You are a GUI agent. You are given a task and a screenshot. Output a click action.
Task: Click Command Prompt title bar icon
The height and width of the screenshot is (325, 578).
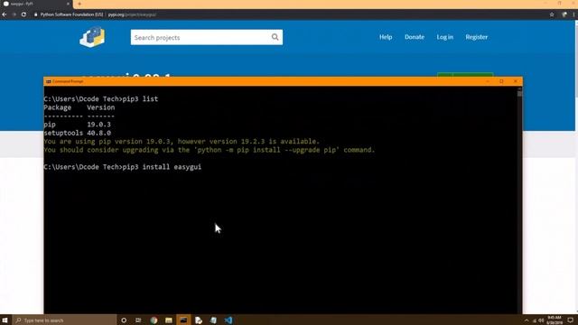pos(48,81)
